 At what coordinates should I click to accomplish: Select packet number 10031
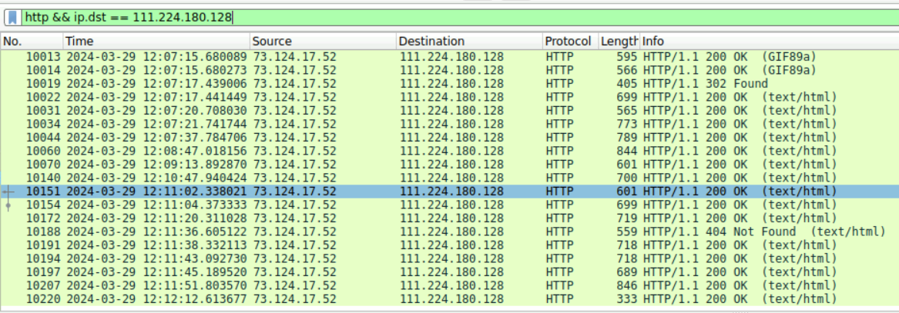click(x=450, y=111)
